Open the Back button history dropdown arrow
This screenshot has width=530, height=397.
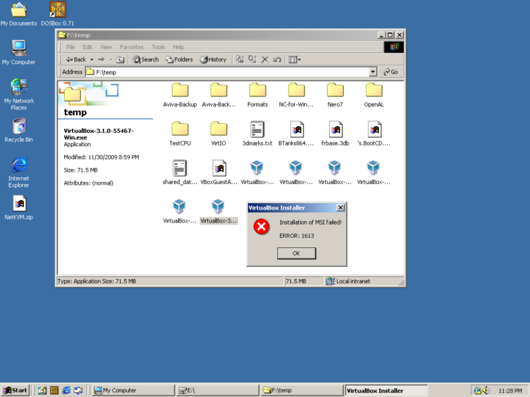90,60
